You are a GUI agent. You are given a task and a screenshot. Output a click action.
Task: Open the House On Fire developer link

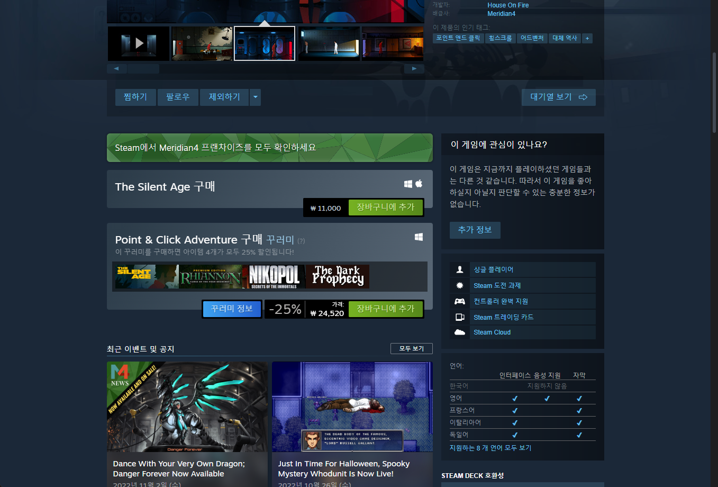[508, 5]
